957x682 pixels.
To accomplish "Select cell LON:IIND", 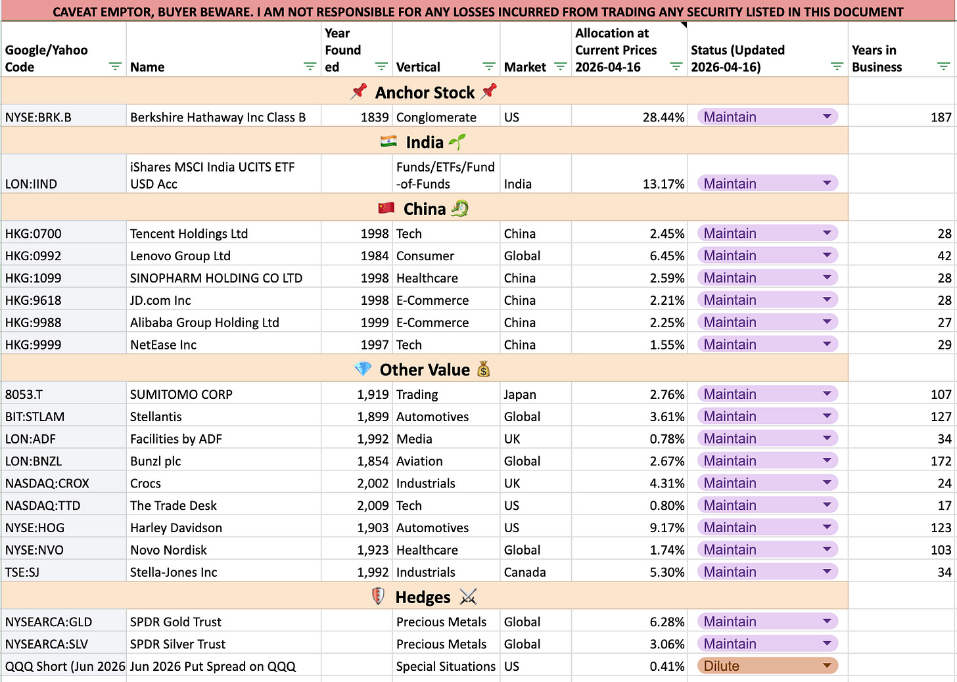I will coord(64,174).
